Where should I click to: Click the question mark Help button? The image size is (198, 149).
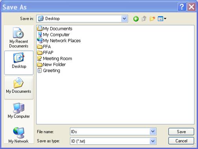point(181,7)
